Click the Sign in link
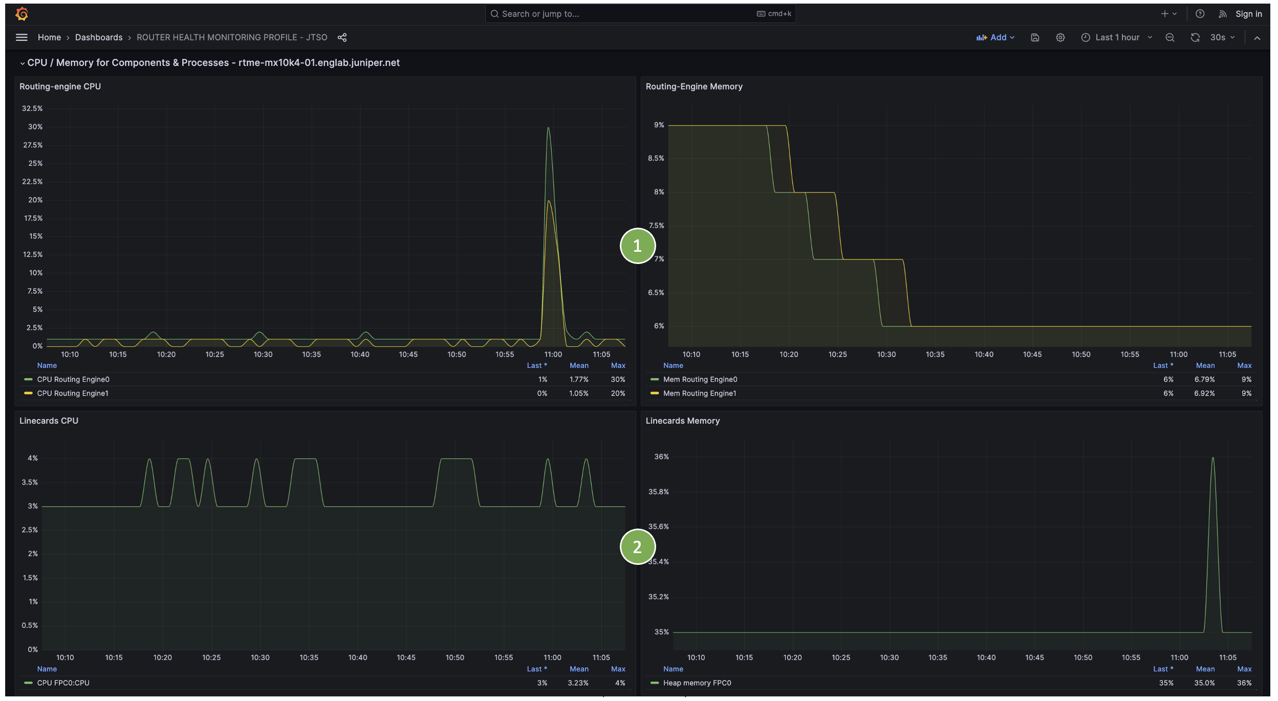This screenshot has height=701, width=1278. point(1248,14)
